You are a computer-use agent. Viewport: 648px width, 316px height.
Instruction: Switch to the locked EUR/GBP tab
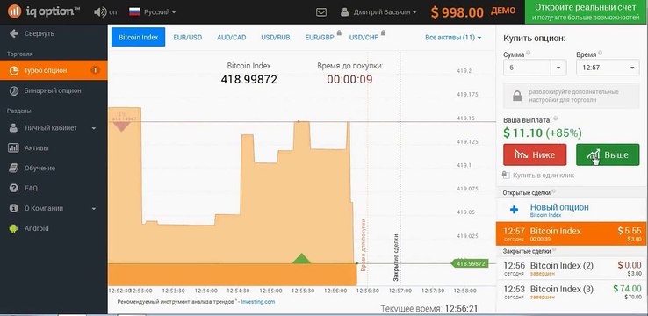[x=320, y=38]
